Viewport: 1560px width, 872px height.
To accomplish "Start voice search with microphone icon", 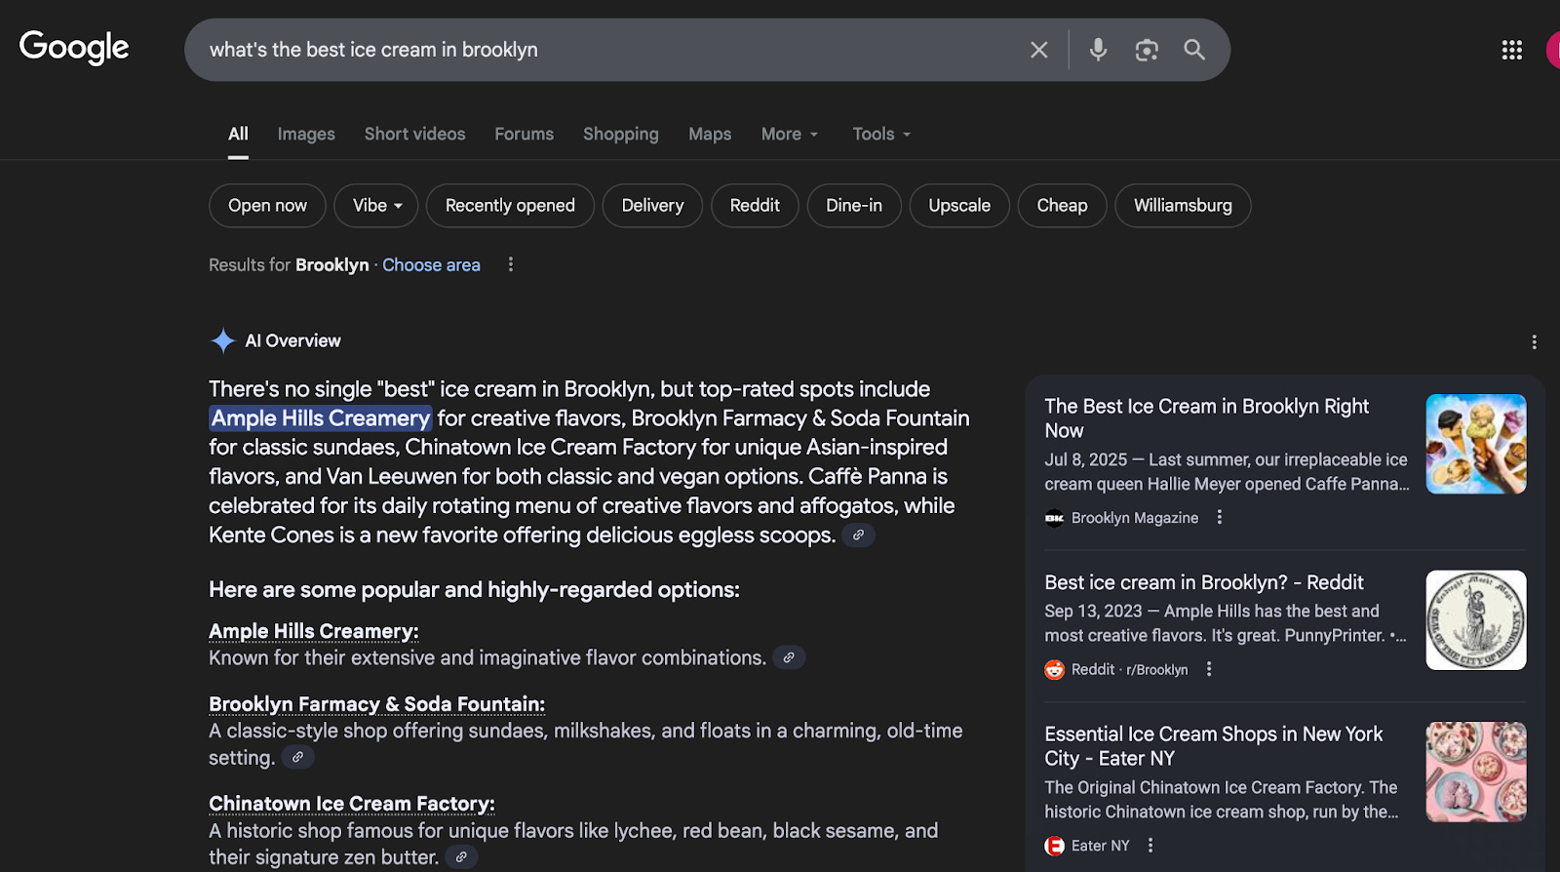I will (x=1098, y=50).
